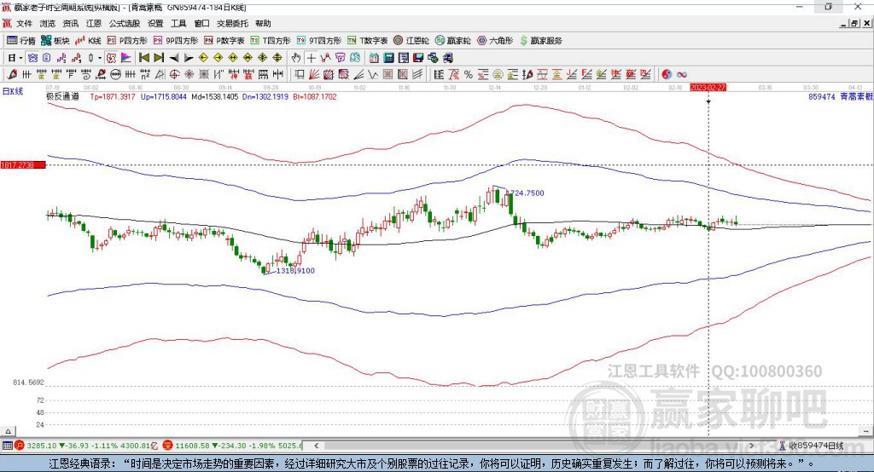Open the P四方形 square tool
Image resolution: width=874 pixels, height=472 pixels.
click(x=127, y=40)
